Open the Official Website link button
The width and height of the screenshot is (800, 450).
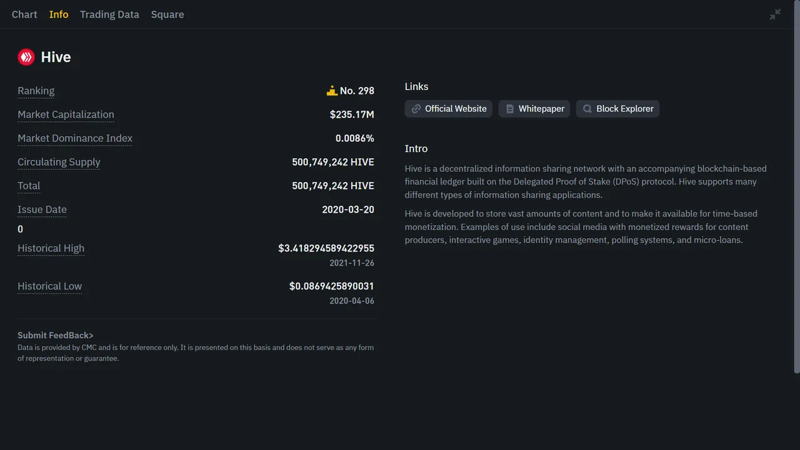coord(449,109)
